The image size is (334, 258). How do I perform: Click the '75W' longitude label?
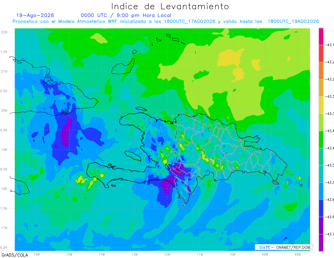[69, 254]
